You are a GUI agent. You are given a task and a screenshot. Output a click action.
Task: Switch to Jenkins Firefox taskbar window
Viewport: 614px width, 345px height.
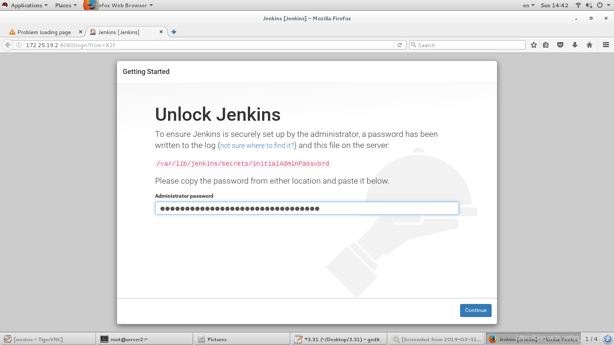point(533,339)
